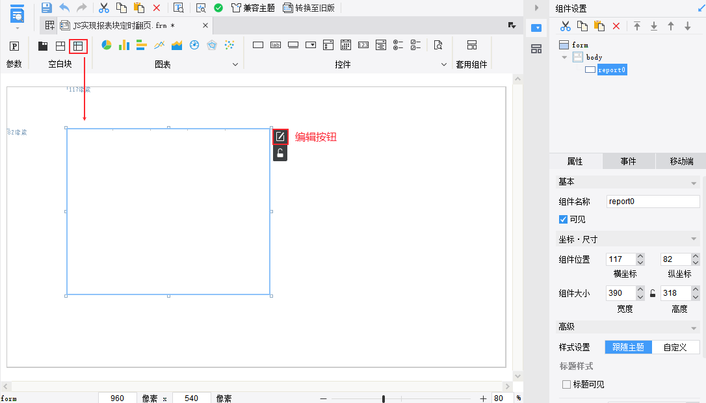Expand the 图表 chart group dropdown
The image size is (706, 403).
pos(235,64)
